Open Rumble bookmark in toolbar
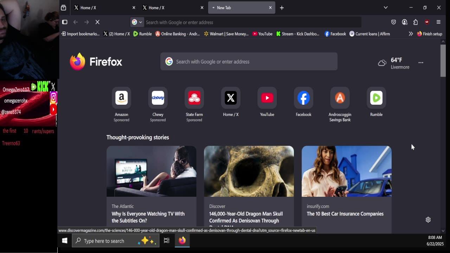 (142, 34)
